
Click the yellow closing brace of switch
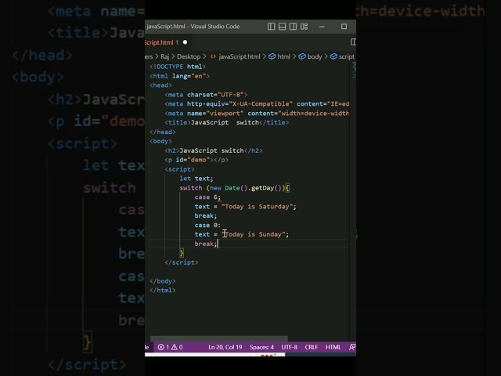coord(182,253)
